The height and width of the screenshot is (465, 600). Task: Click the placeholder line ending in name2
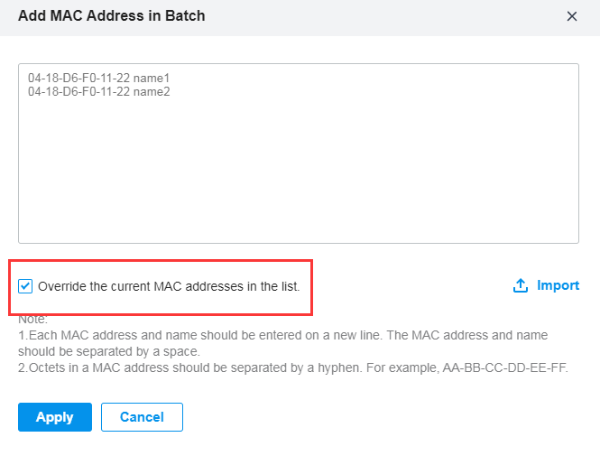coord(98,91)
